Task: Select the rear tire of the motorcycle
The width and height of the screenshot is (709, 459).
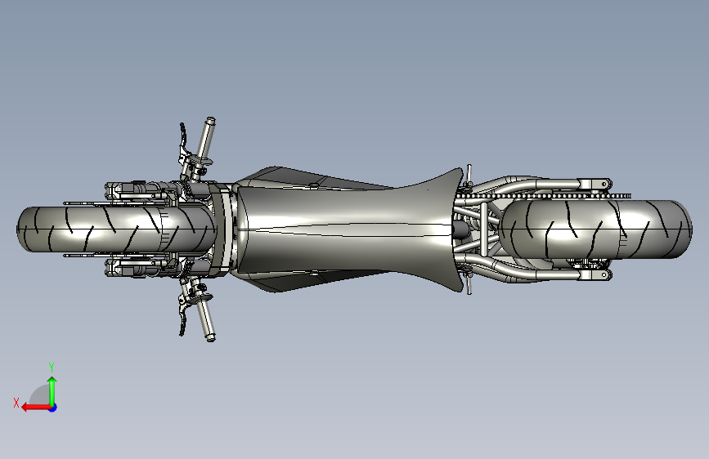Action: tap(597, 229)
